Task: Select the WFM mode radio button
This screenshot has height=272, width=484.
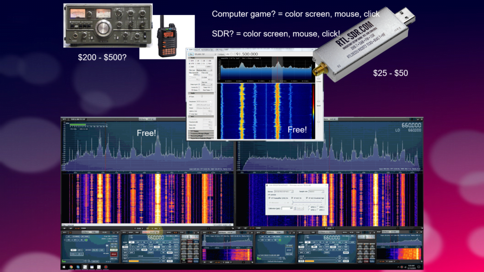Action: tap(190, 64)
